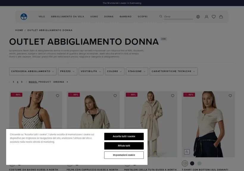Add Costume da Bagno to wishlist
The width and height of the screenshot is (244, 171).
click(57, 96)
